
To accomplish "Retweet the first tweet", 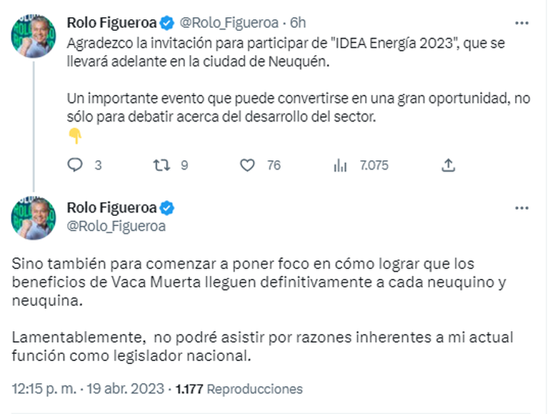I will point(162,165).
